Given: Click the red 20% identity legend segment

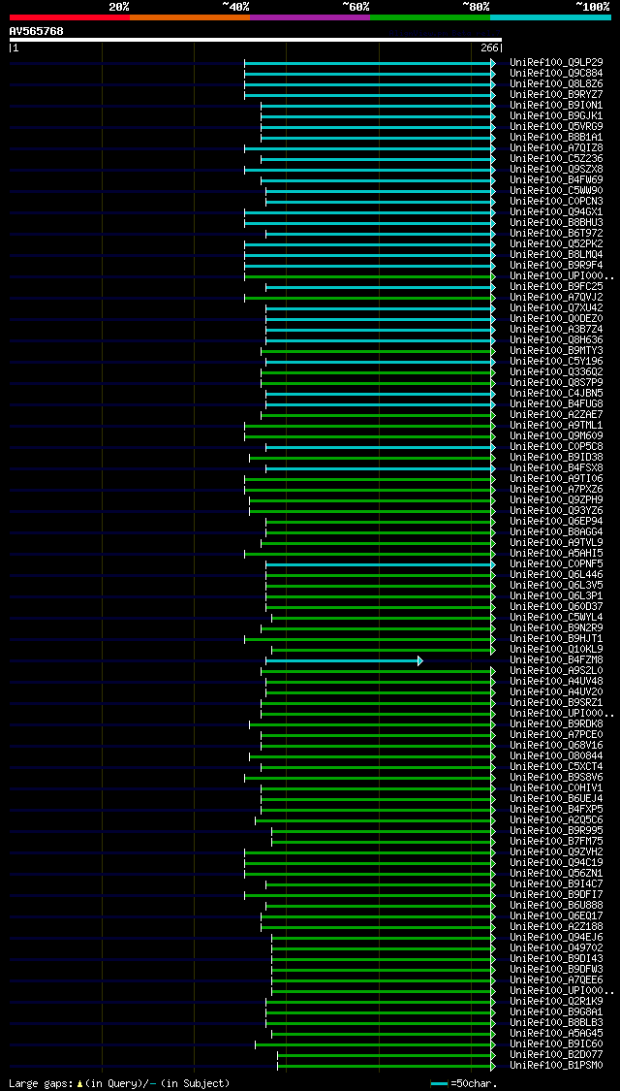Looking at the screenshot, I should (x=70, y=16).
